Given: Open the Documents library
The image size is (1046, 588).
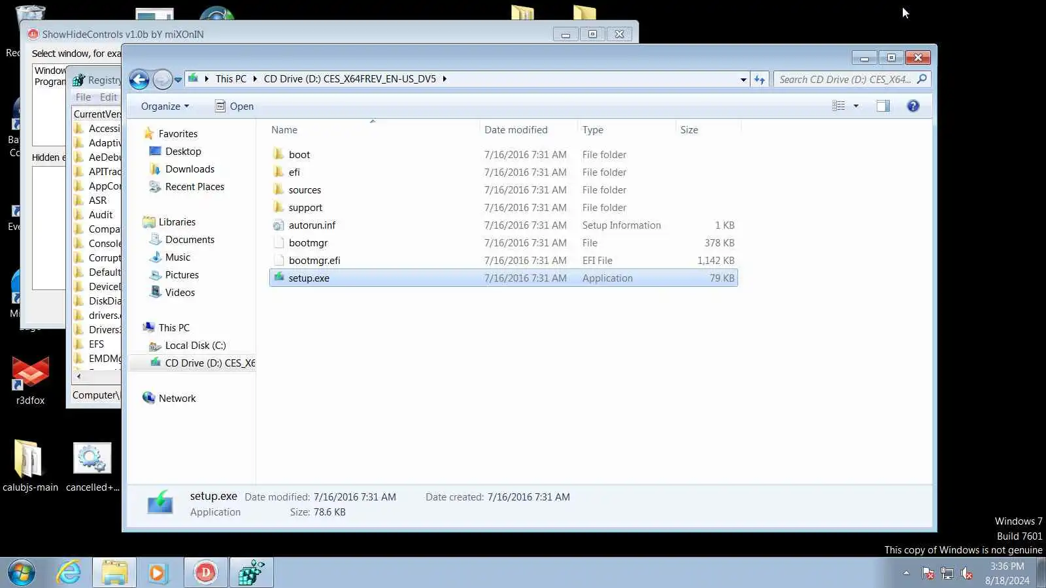Looking at the screenshot, I should (190, 240).
